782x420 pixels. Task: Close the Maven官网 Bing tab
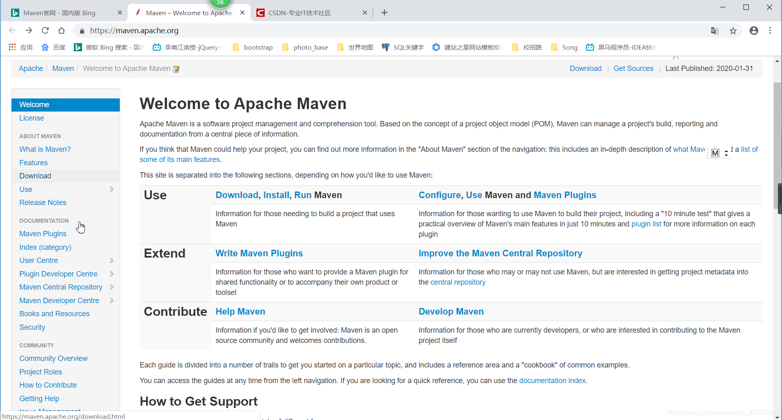tap(120, 13)
